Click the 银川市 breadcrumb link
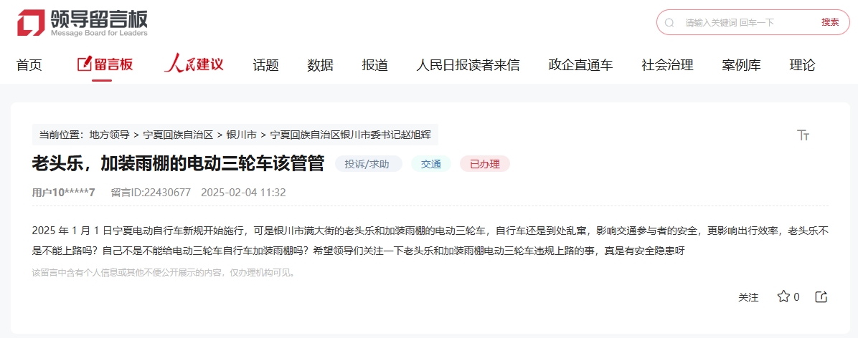This screenshot has width=858, height=338. click(x=241, y=135)
